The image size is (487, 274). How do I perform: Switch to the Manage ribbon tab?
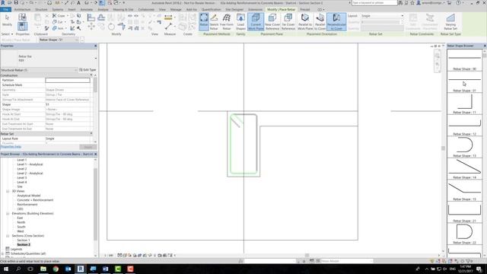point(176,10)
